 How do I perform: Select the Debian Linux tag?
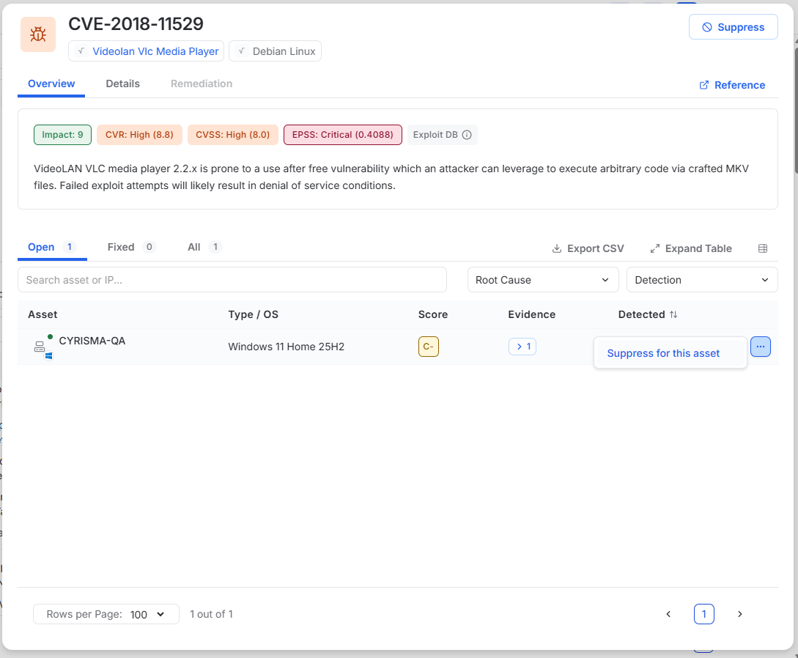275,51
